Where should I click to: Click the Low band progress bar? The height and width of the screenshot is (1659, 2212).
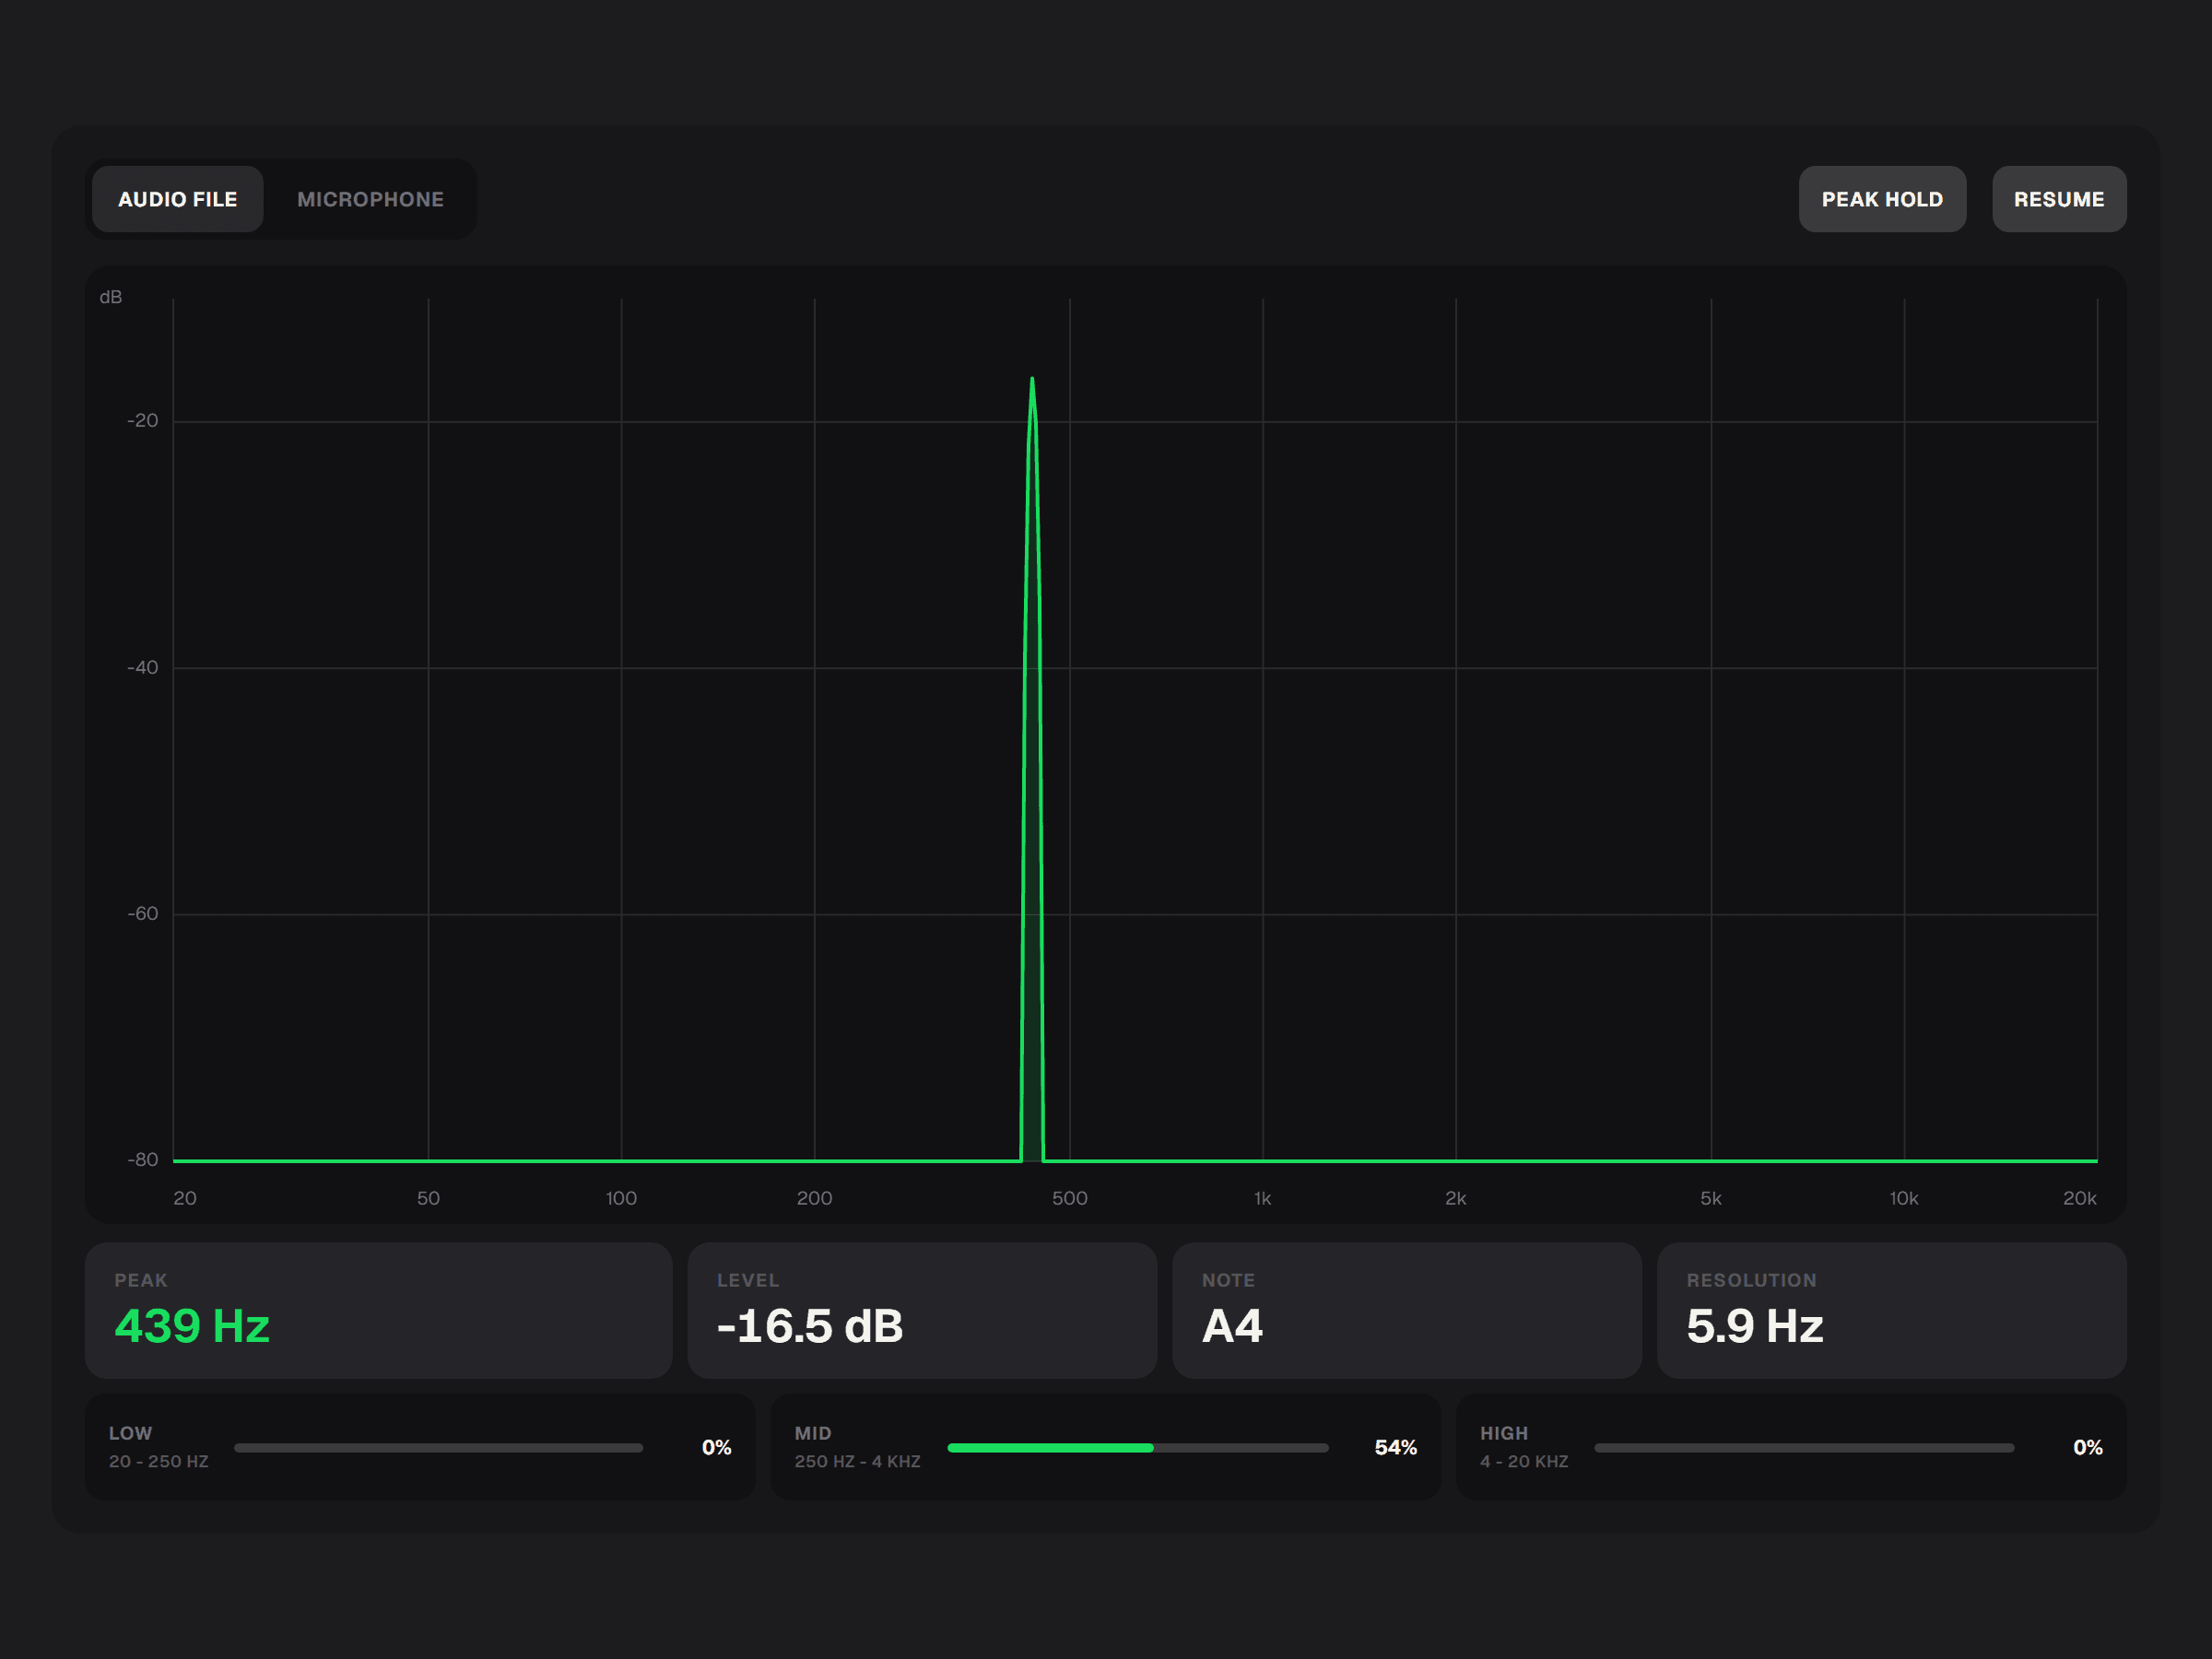(x=438, y=1447)
